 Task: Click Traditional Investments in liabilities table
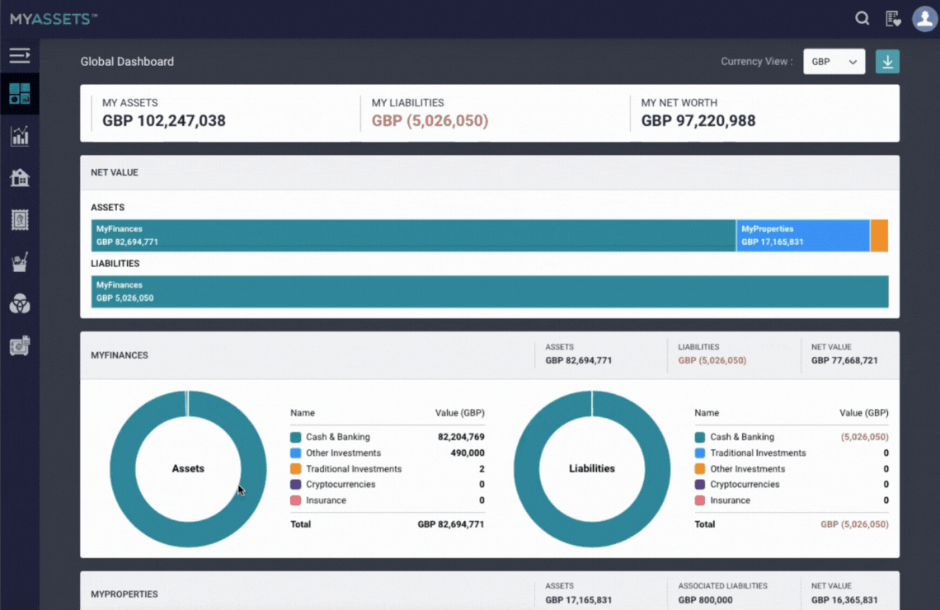(x=758, y=453)
